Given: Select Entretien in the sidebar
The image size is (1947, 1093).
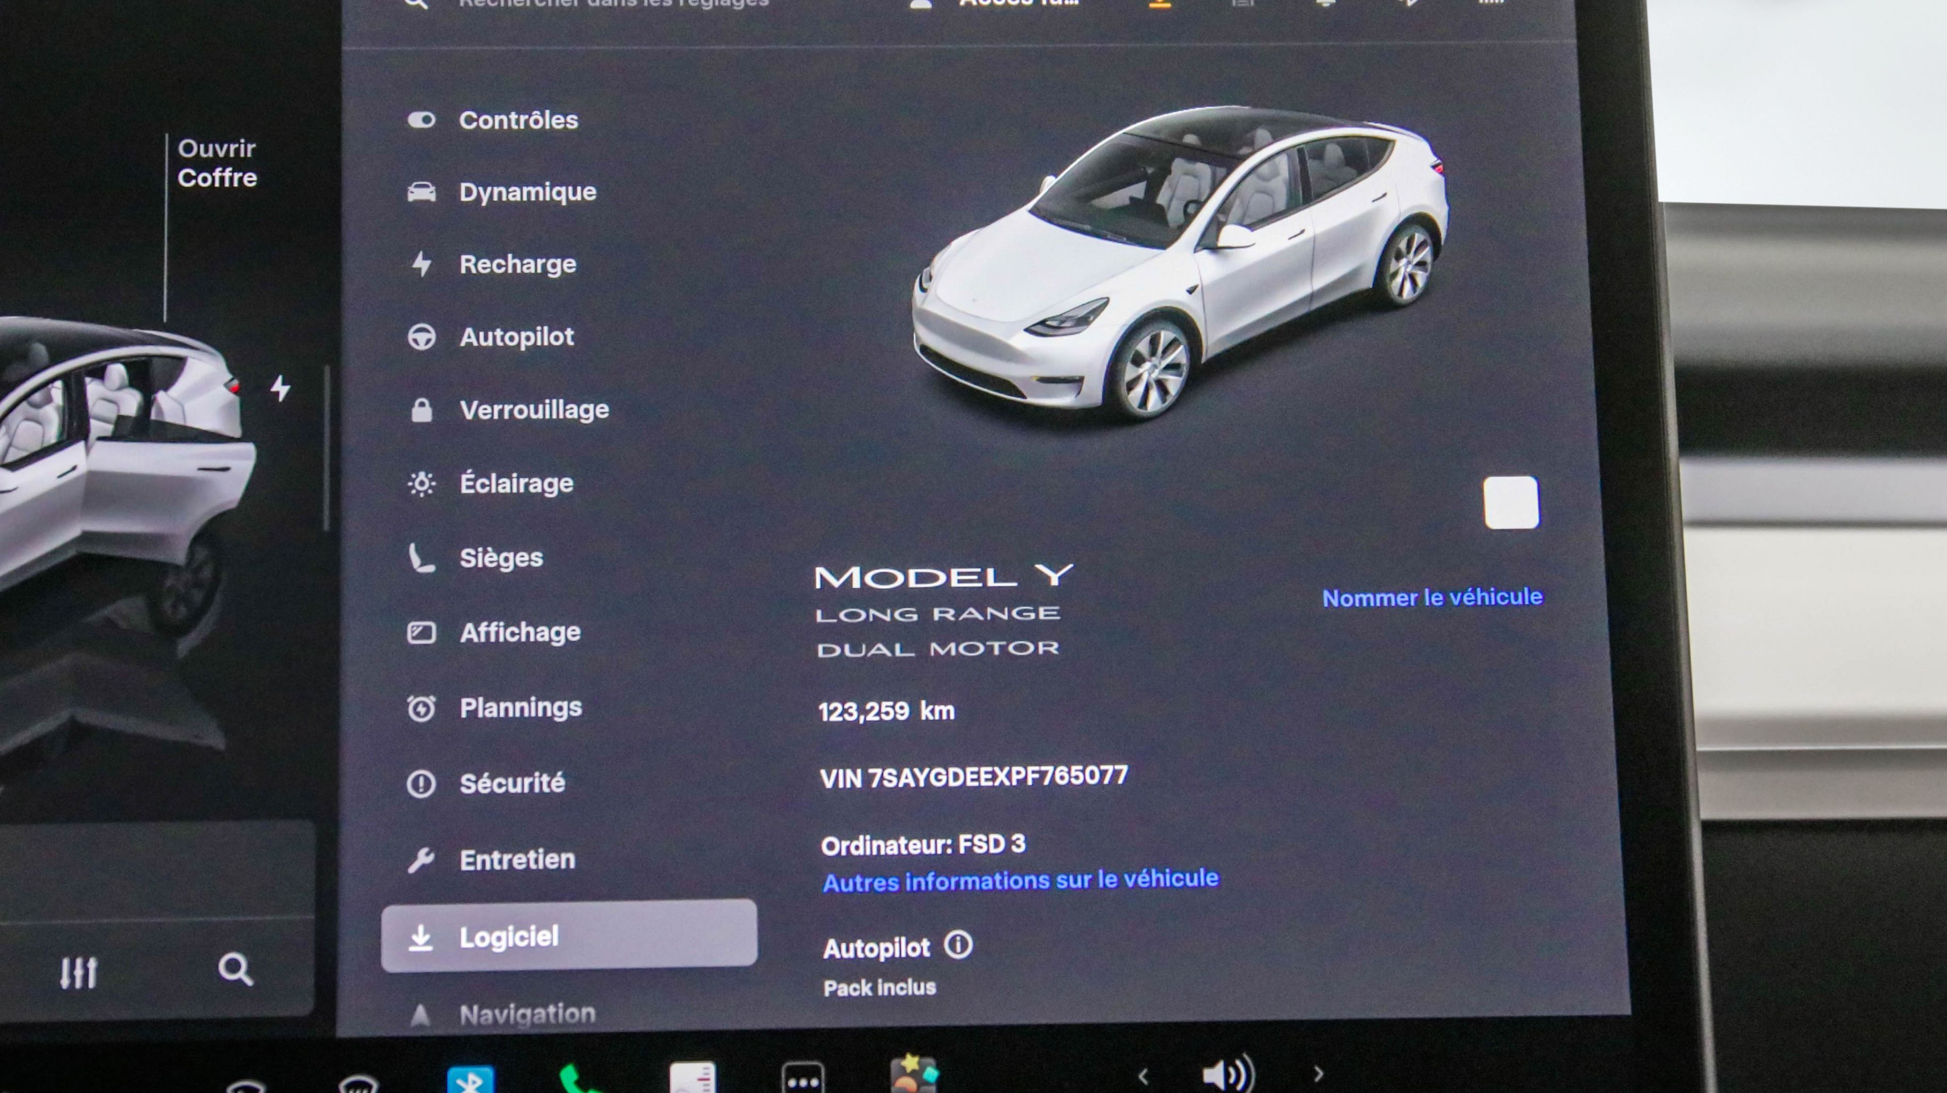Looking at the screenshot, I should click(517, 859).
